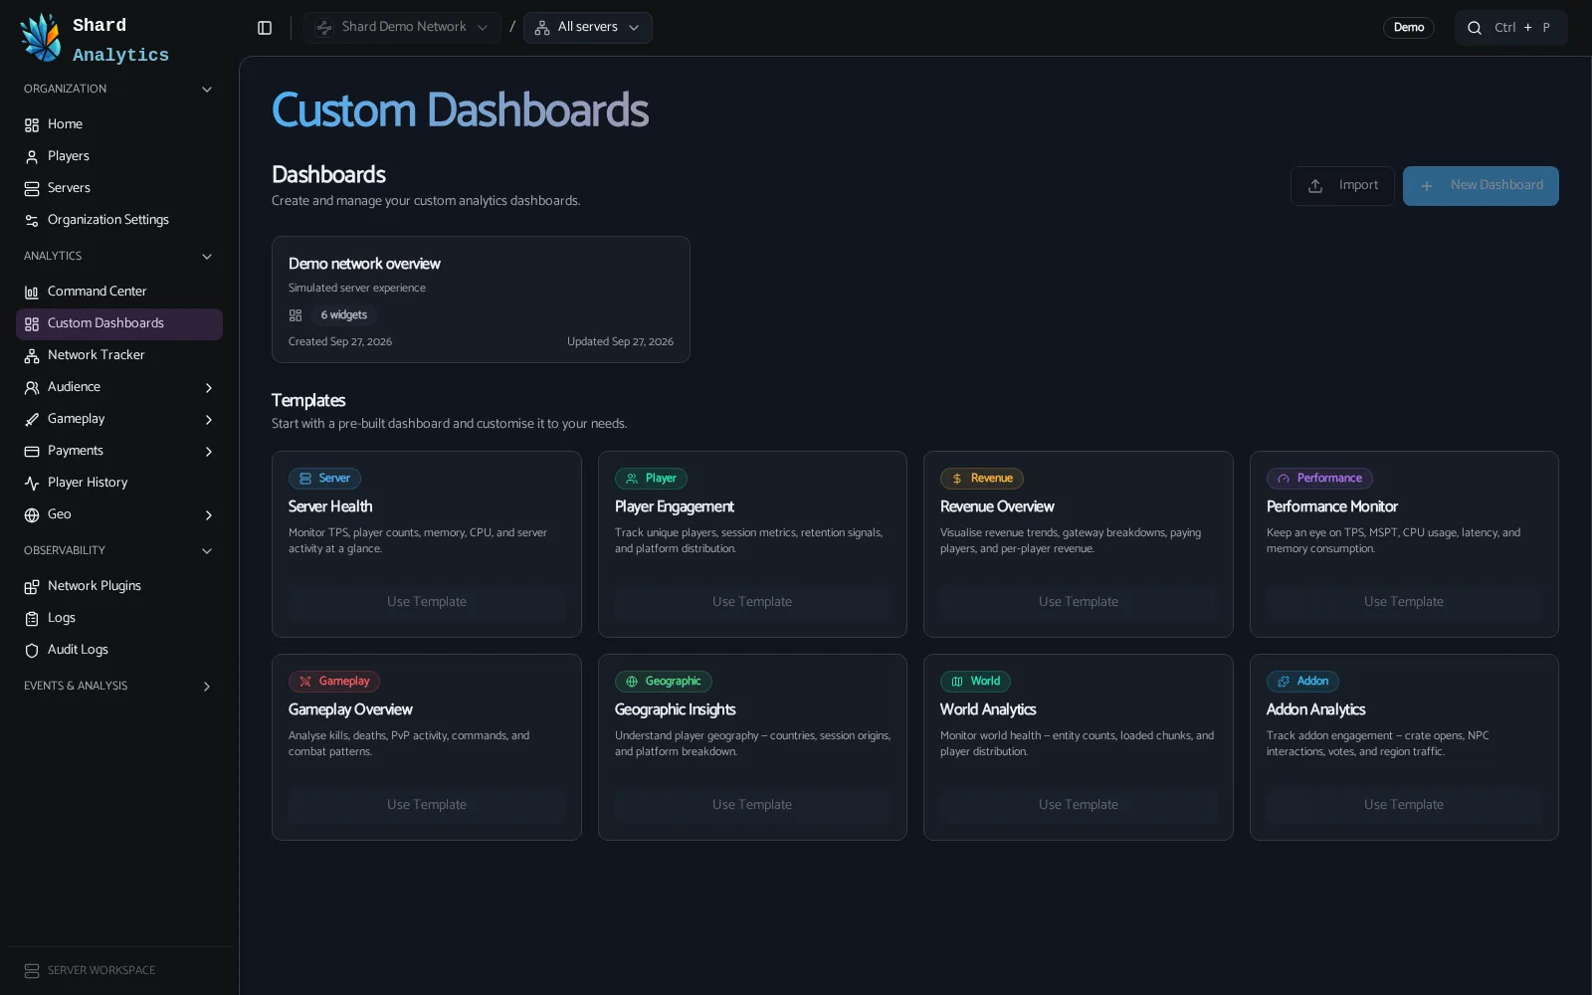Click the Performance category tag
The image size is (1592, 995).
coord(1319,479)
